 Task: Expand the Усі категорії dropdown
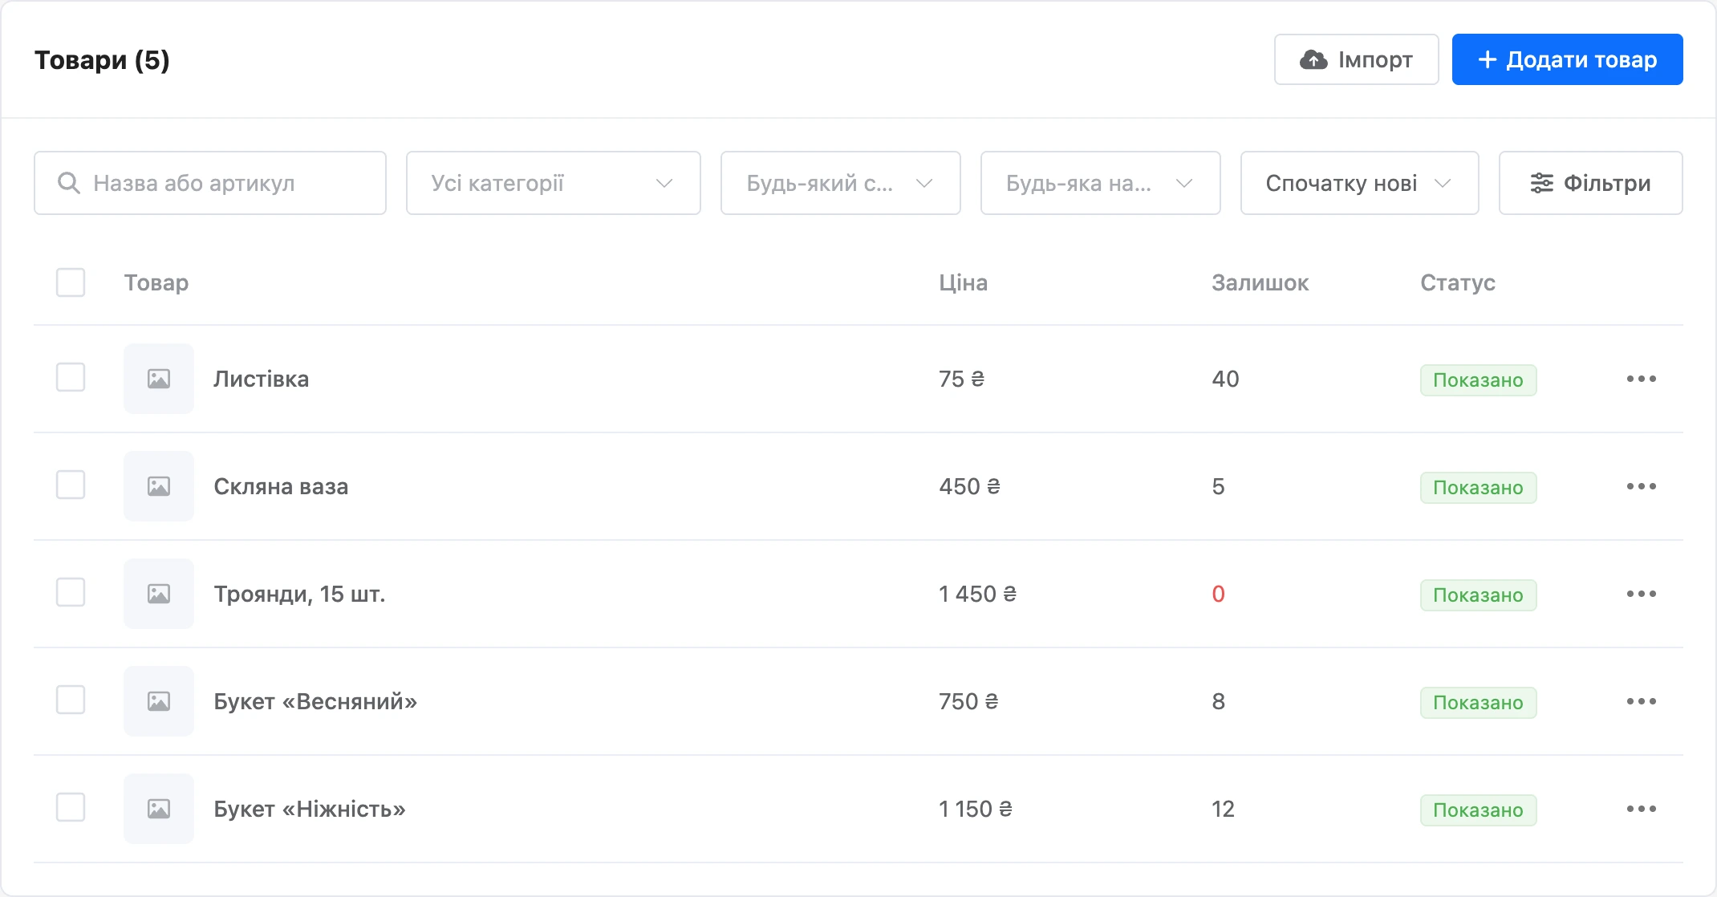554,183
